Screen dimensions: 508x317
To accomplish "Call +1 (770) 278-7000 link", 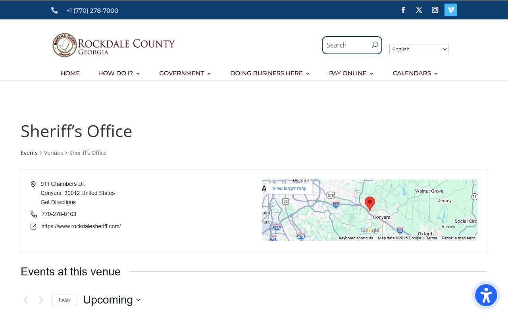I will click(92, 11).
